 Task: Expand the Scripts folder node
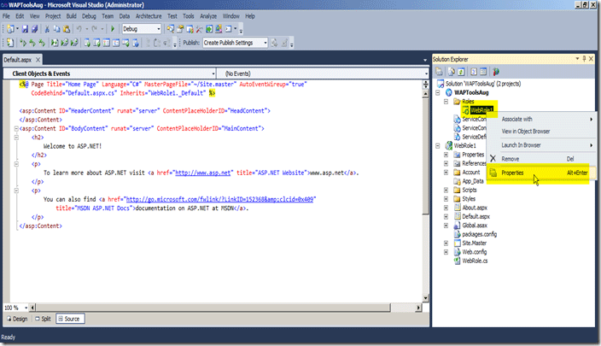[x=446, y=190]
